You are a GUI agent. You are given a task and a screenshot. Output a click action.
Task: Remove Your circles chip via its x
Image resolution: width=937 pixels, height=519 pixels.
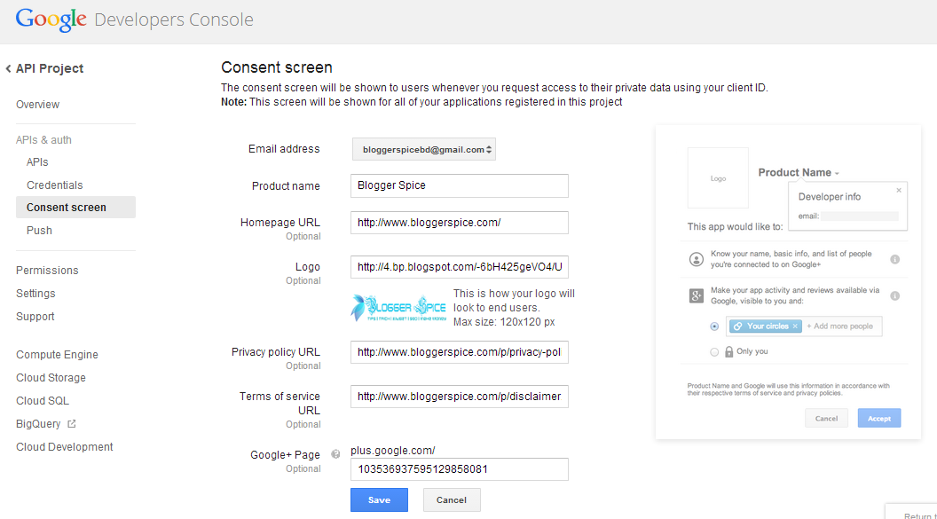coord(795,326)
